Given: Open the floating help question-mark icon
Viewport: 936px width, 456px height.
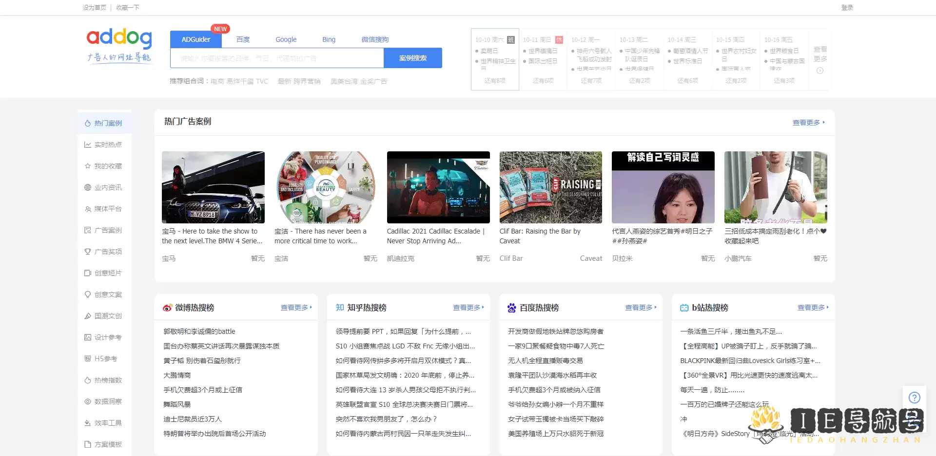Looking at the screenshot, I should tap(916, 397).
